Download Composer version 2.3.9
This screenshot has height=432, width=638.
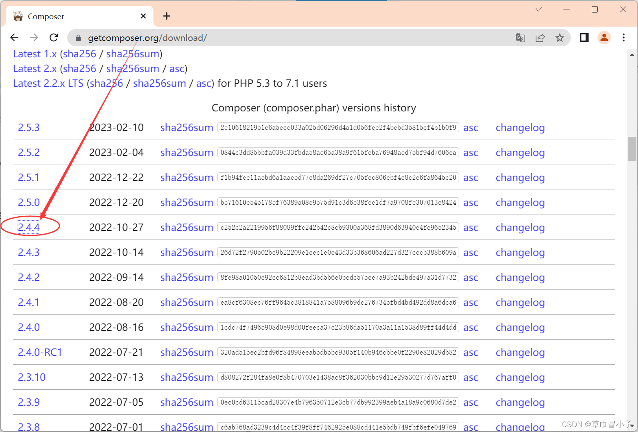pyautogui.click(x=29, y=402)
